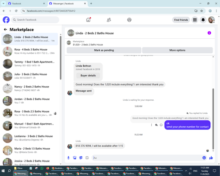220x176 pixels.
Task: Click the chat messages scrollbar
Action: 213,119
